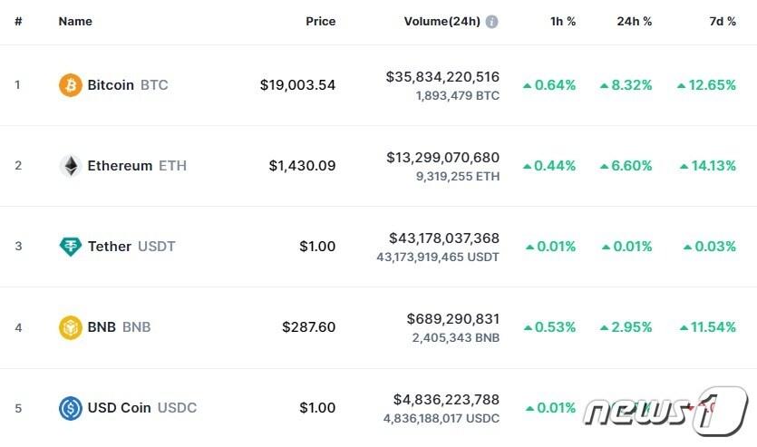The height and width of the screenshot is (447, 757).
Task: Click the USD Coin logo icon
Action: (70, 408)
